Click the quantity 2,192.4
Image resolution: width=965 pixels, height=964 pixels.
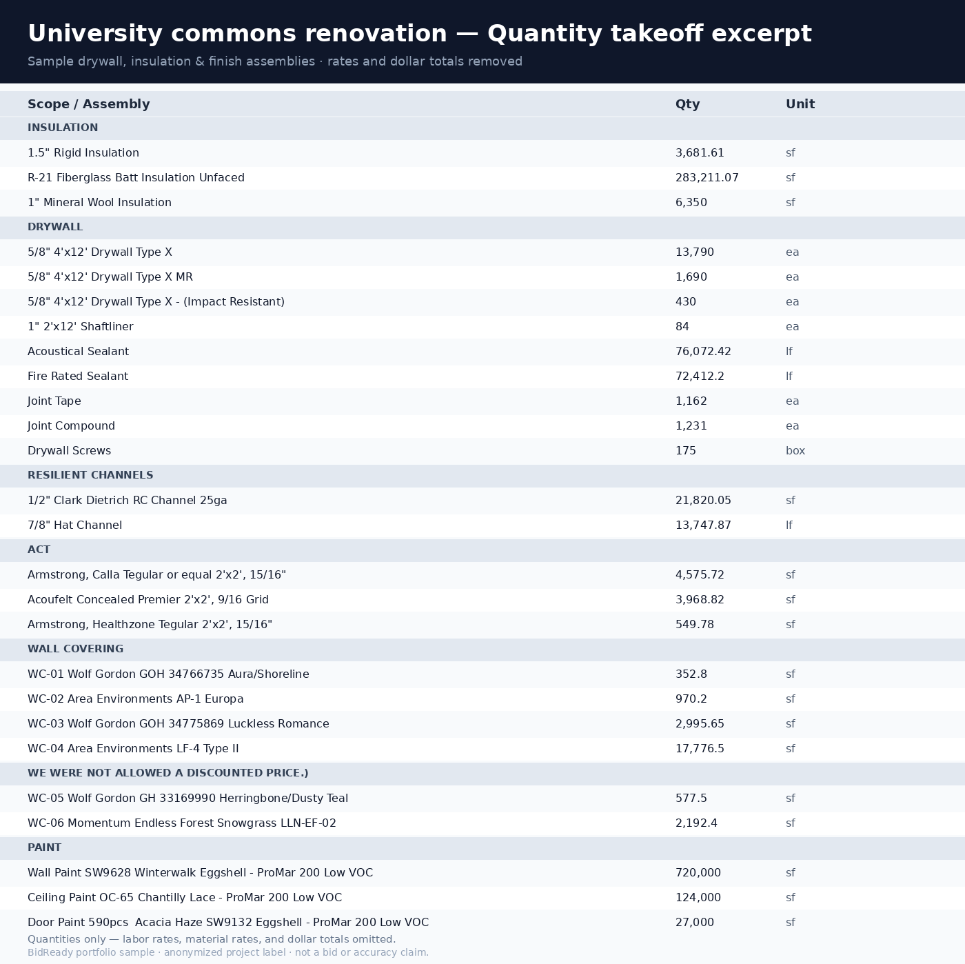pos(696,823)
